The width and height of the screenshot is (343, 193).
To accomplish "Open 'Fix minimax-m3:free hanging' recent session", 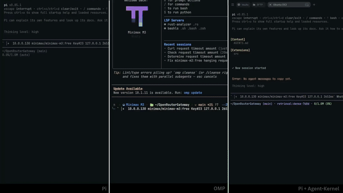I will [x=196, y=60].
